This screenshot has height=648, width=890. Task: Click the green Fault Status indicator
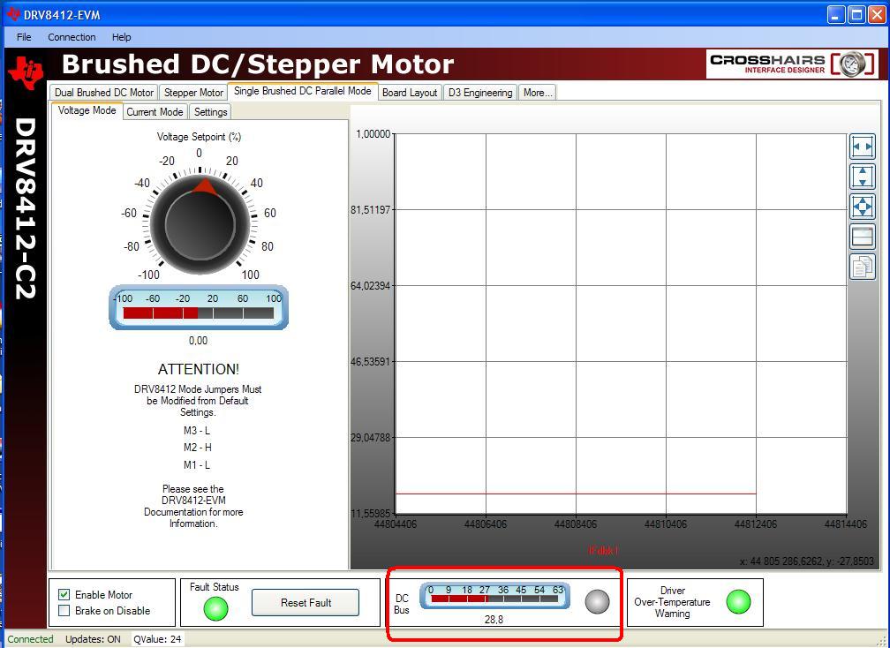tap(215, 608)
